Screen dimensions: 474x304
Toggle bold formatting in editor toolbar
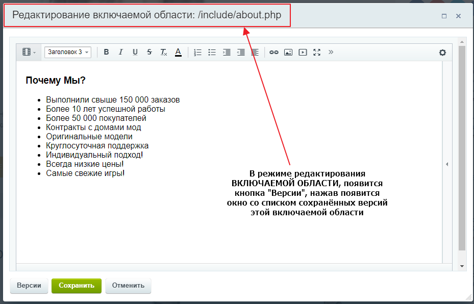pyautogui.click(x=107, y=52)
